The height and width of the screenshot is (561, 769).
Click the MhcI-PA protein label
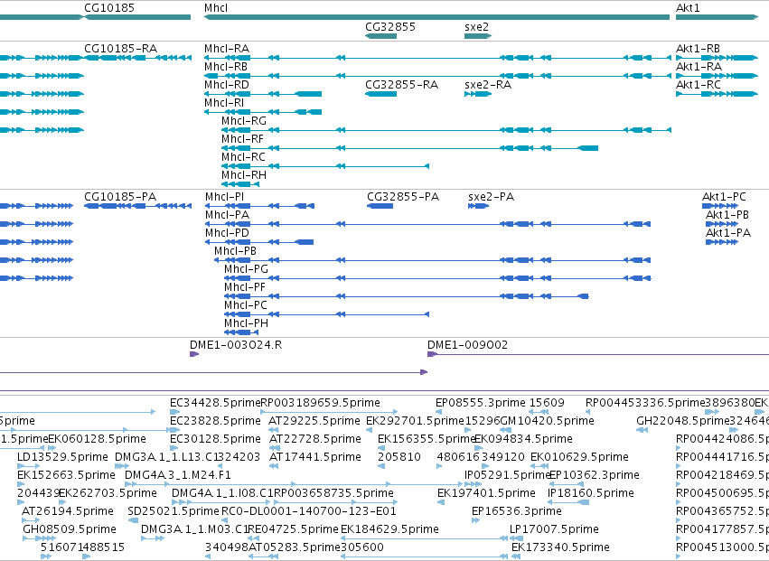(x=227, y=215)
